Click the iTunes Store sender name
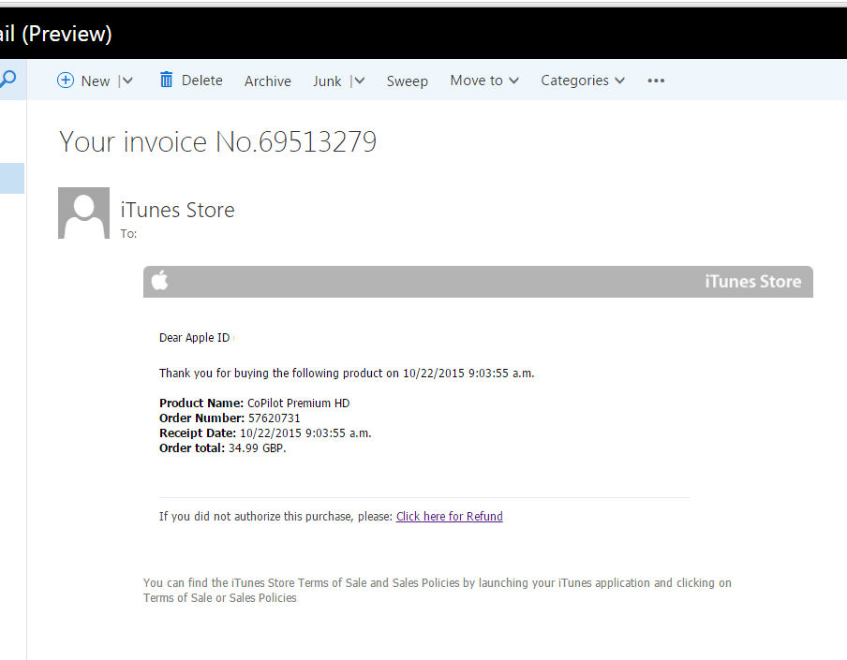 (177, 210)
